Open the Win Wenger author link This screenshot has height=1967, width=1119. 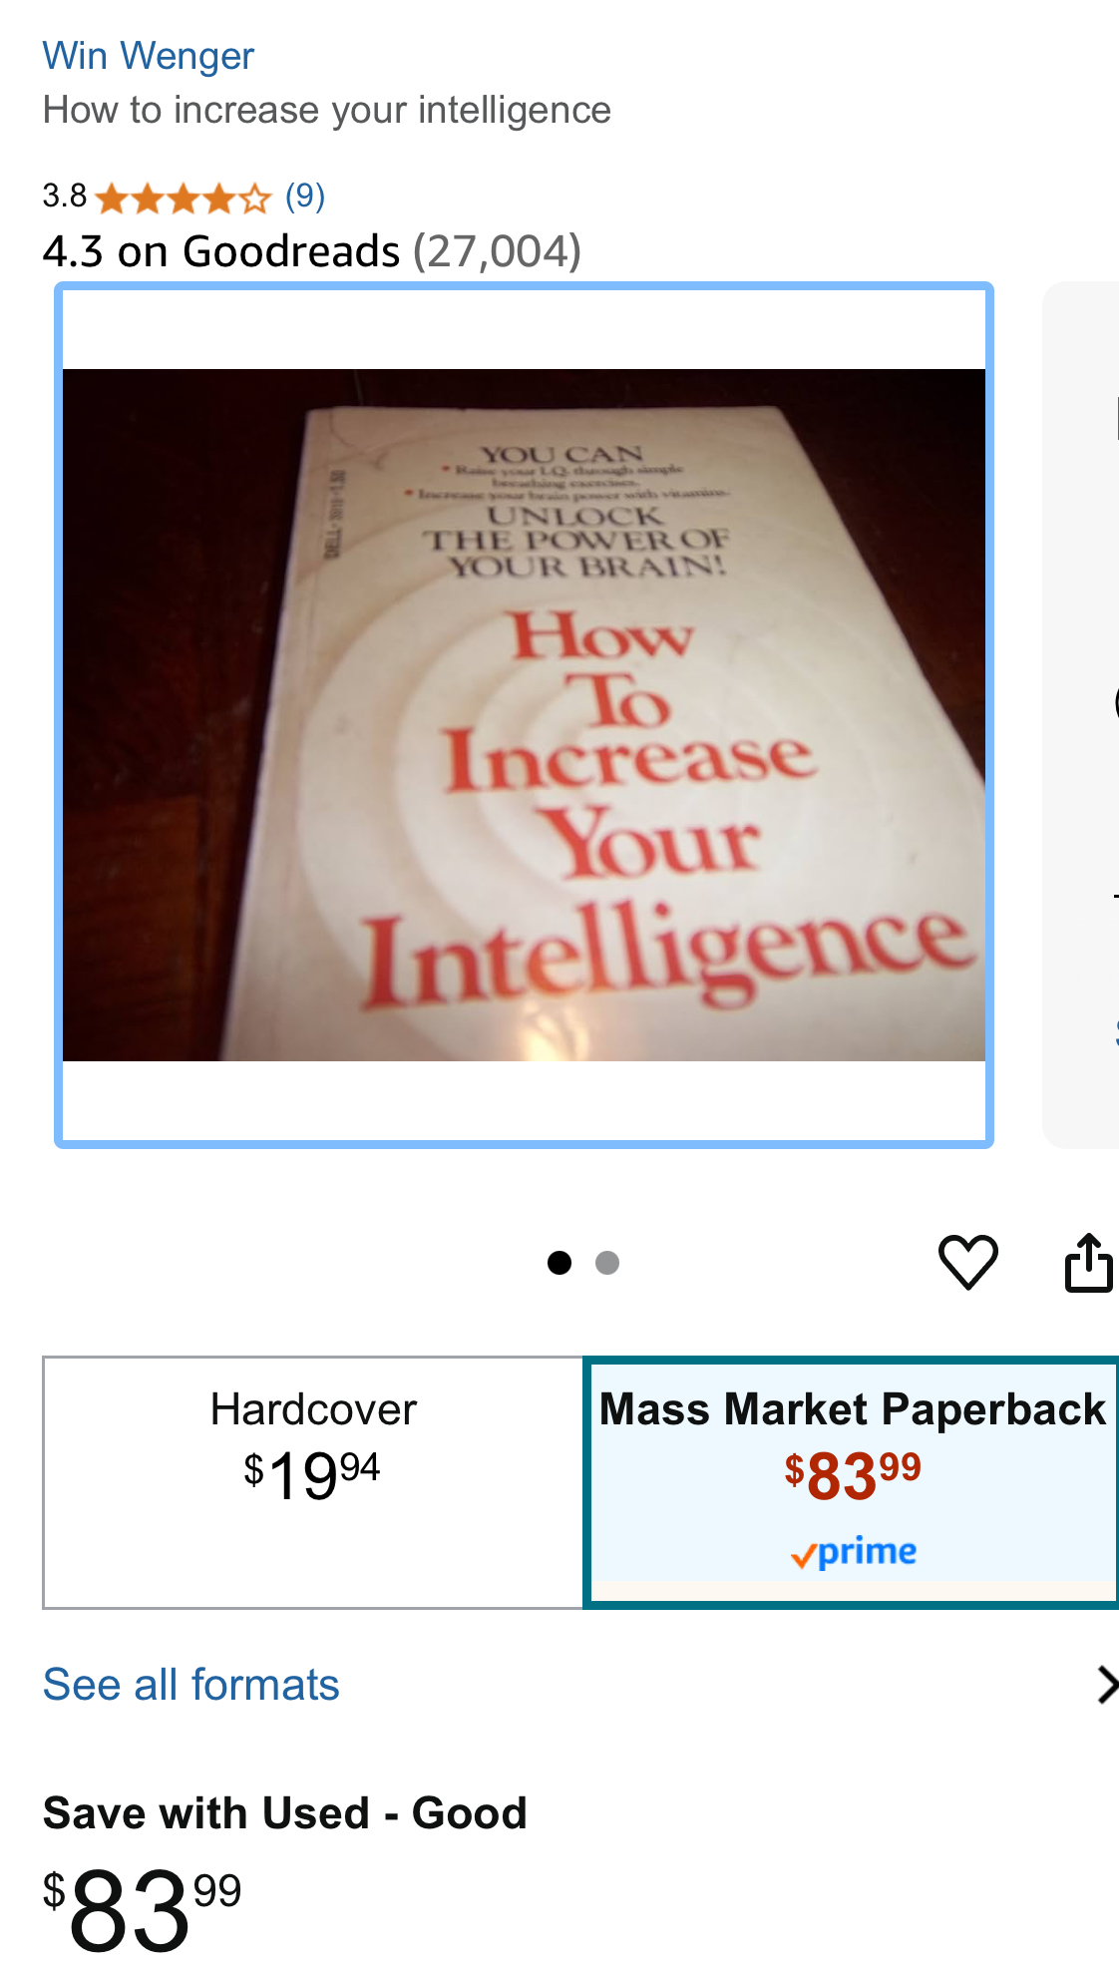[x=148, y=56]
